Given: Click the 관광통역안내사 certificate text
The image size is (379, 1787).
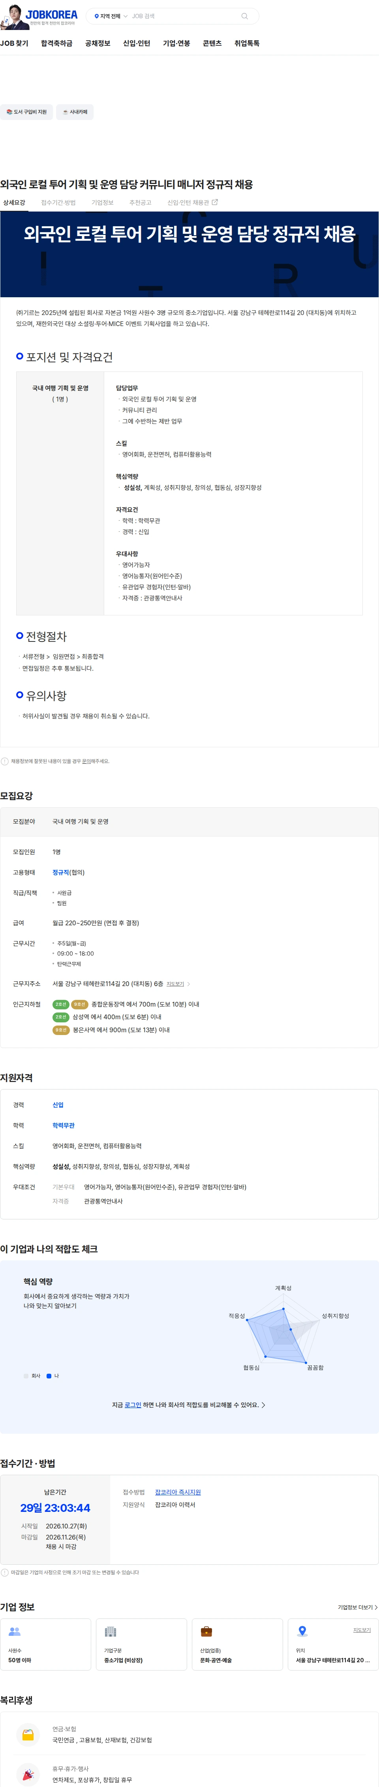Looking at the screenshot, I should point(103,1201).
